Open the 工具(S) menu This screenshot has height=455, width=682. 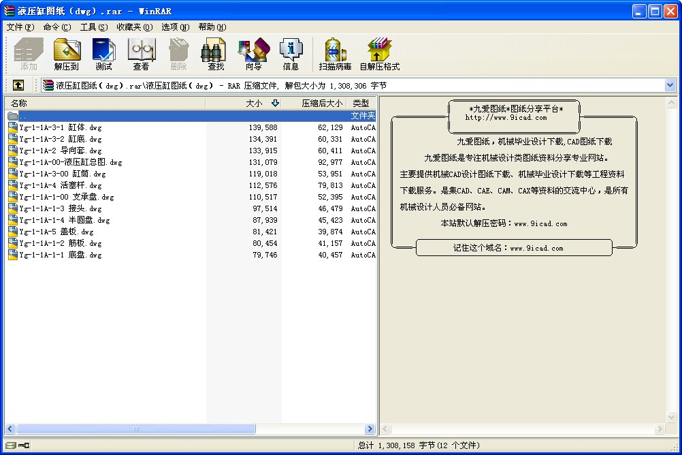[x=94, y=27]
